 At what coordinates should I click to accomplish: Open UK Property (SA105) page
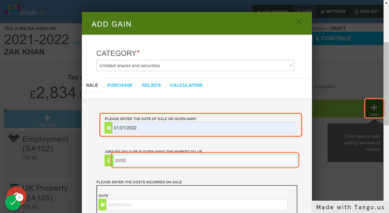click(45, 193)
